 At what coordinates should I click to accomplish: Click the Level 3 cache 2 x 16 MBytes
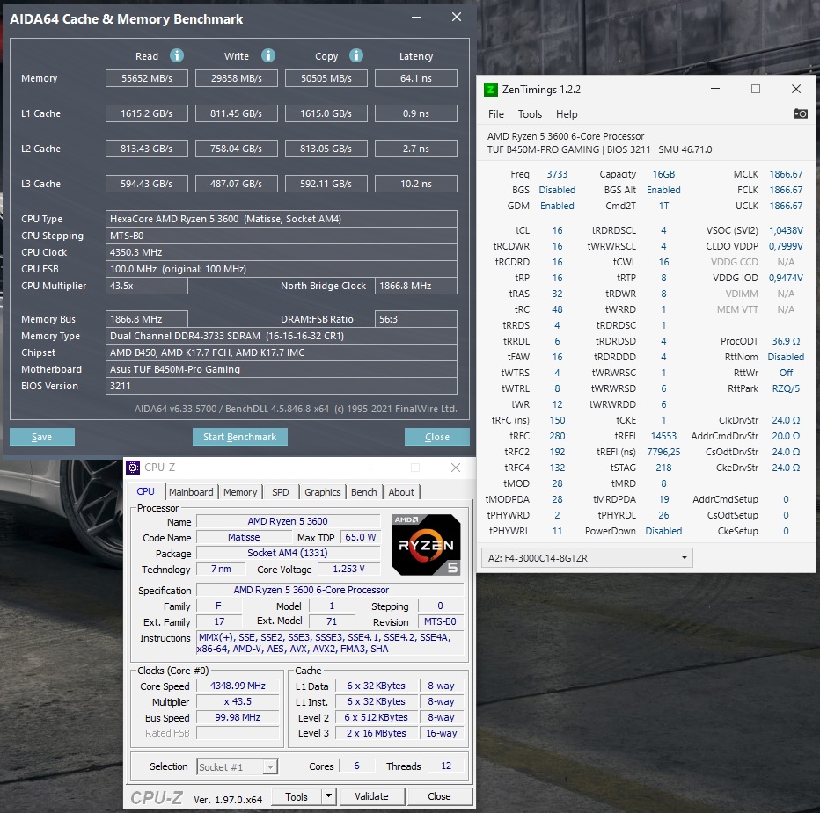pyautogui.click(x=377, y=733)
